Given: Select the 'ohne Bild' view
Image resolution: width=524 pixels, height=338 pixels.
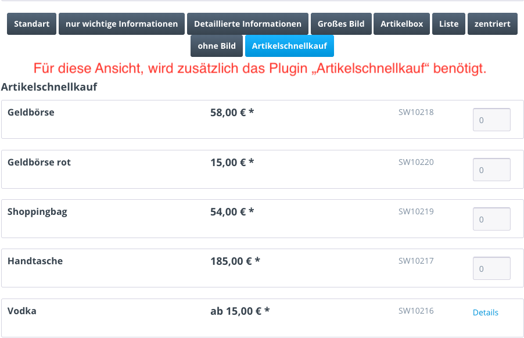Looking at the screenshot, I should tap(217, 46).
